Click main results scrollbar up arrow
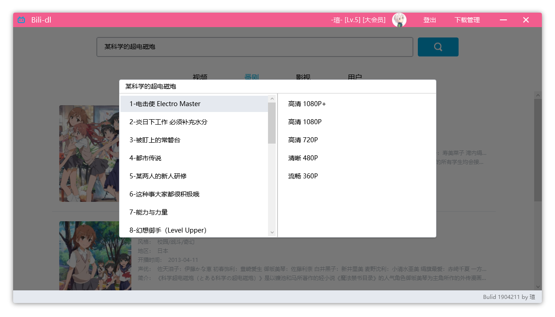 [x=538, y=95]
